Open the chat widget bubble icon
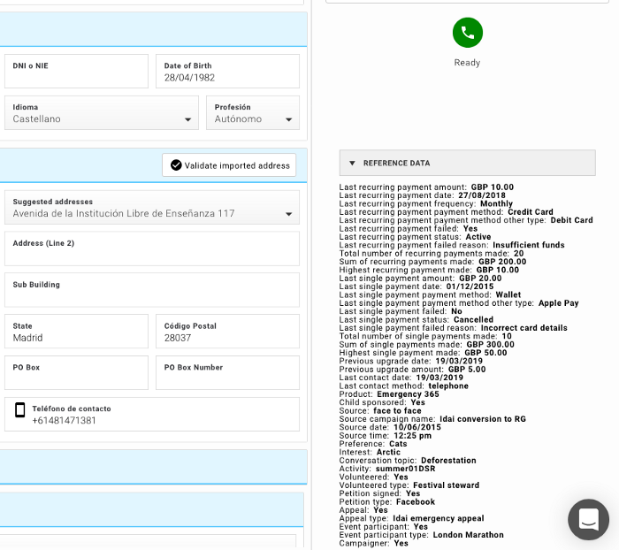This screenshot has height=550, width=619. click(588, 520)
